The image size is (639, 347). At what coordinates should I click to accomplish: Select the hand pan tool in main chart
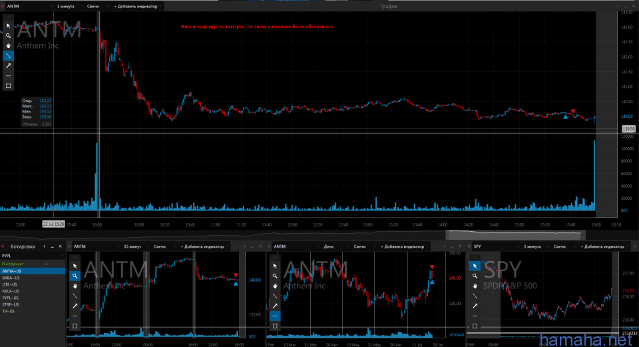point(8,46)
